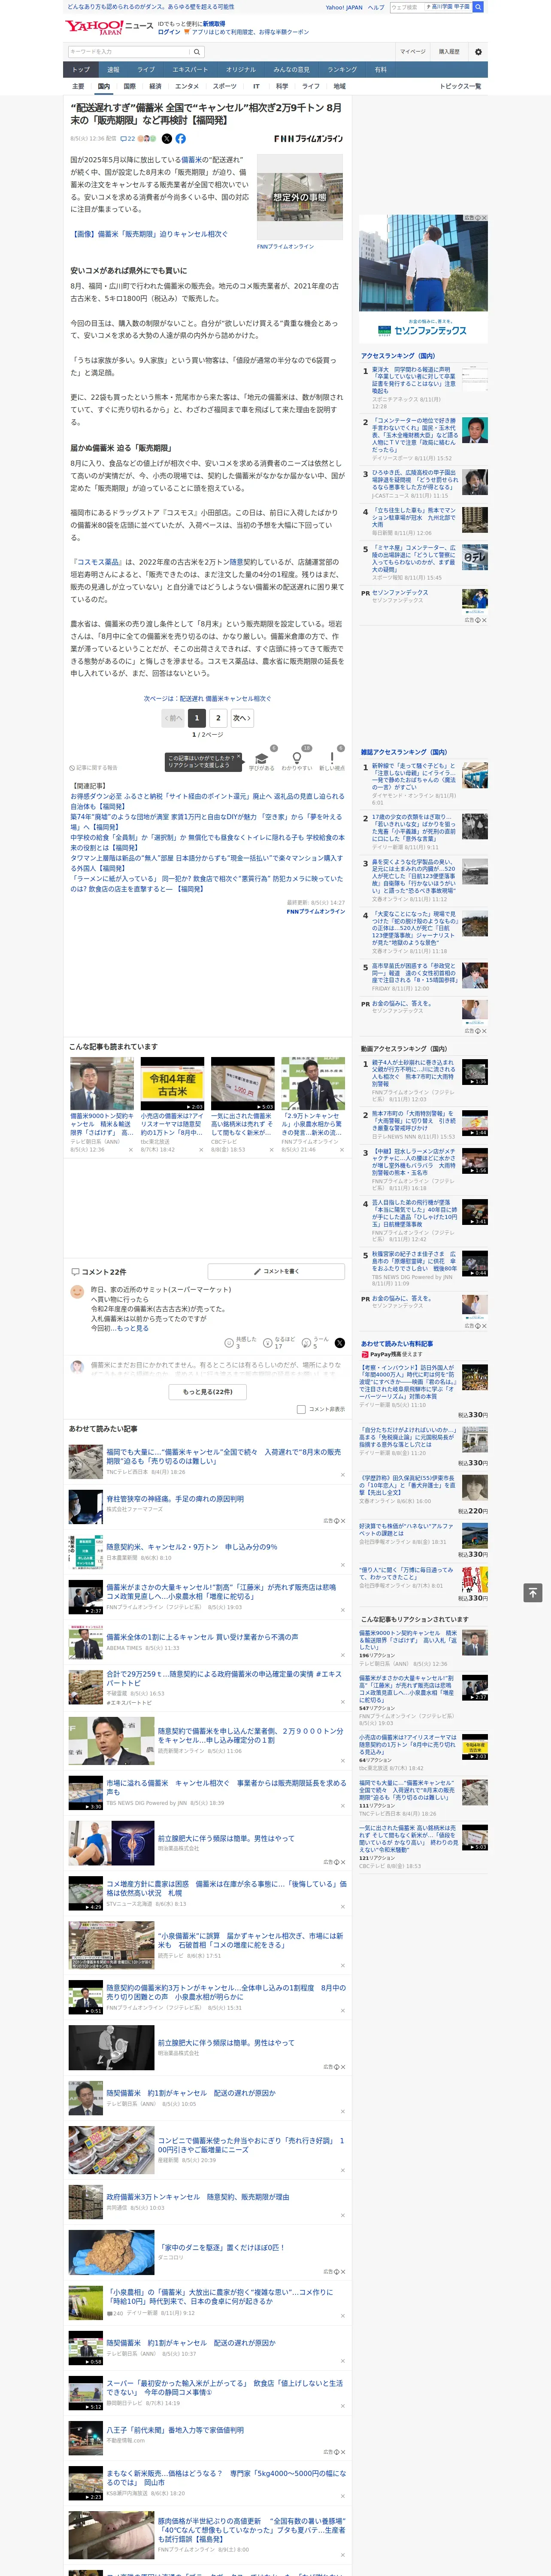Open the みんなの意見 tab
The width and height of the screenshot is (551, 2576).
[x=292, y=70]
